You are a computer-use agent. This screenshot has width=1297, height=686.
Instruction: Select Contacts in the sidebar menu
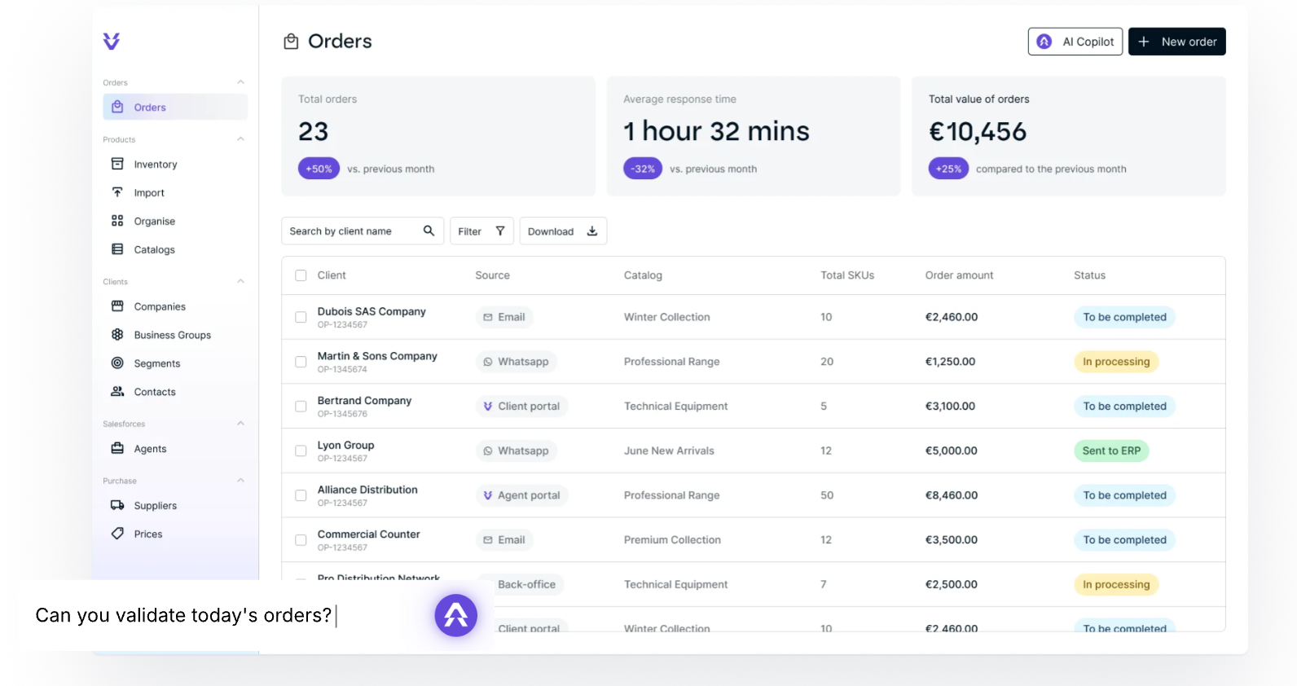click(155, 392)
